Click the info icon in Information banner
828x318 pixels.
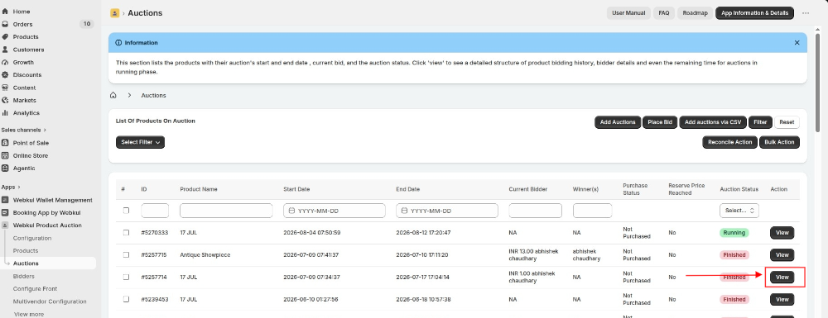point(118,43)
